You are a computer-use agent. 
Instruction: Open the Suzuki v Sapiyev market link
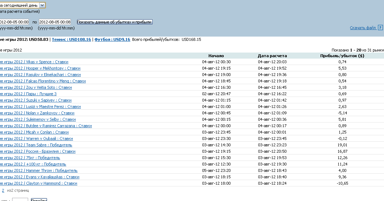click(x=36, y=100)
